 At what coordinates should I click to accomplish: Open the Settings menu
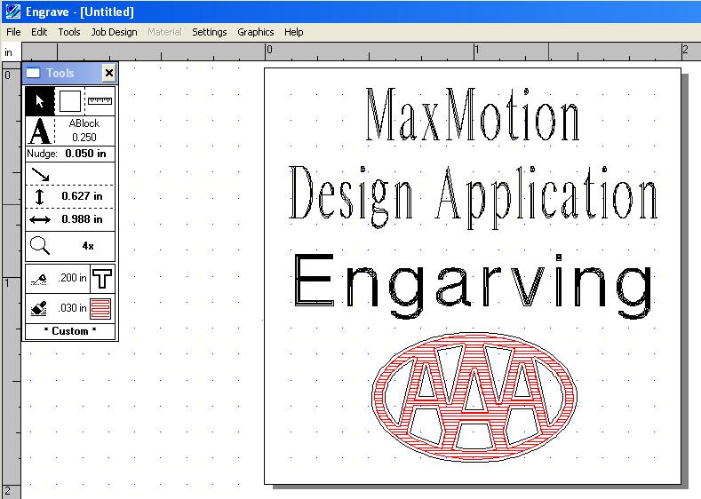point(209,32)
